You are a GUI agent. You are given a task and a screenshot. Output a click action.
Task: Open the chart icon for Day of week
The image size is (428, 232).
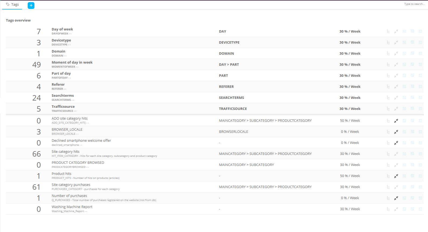(420, 31)
